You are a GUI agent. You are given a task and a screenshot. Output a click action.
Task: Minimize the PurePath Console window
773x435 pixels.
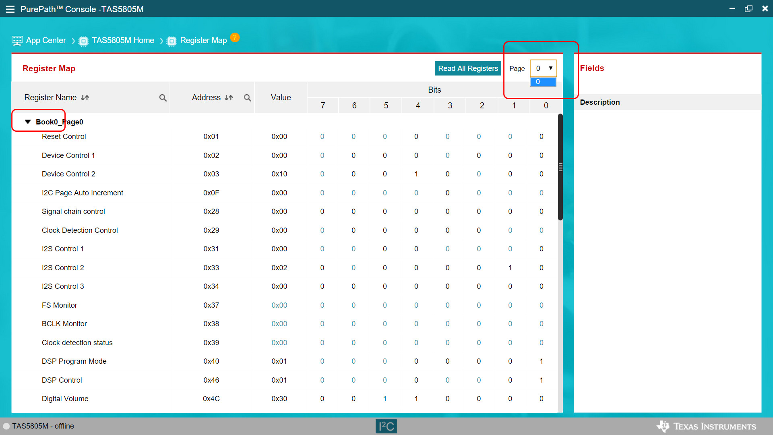732,8
